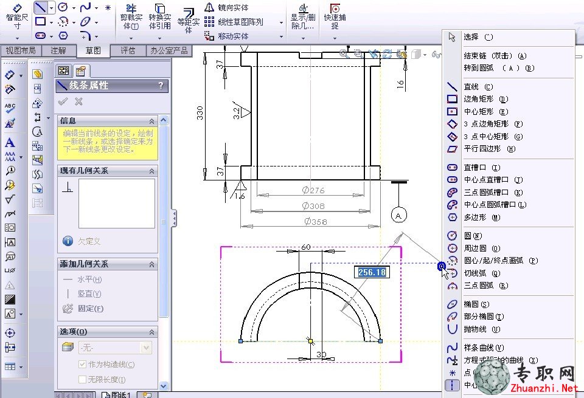Open the Linear Sketch Pattern dropdown arrow
584x398 pixels.
point(281,22)
